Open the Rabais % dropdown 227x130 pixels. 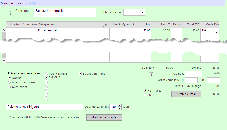click(200, 74)
